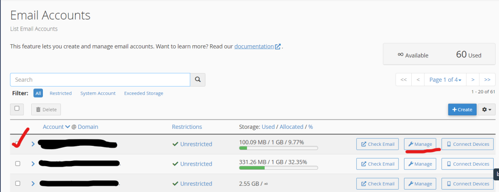The image size is (499, 192).
Task: Go to the first page with <<
Action: (403, 80)
